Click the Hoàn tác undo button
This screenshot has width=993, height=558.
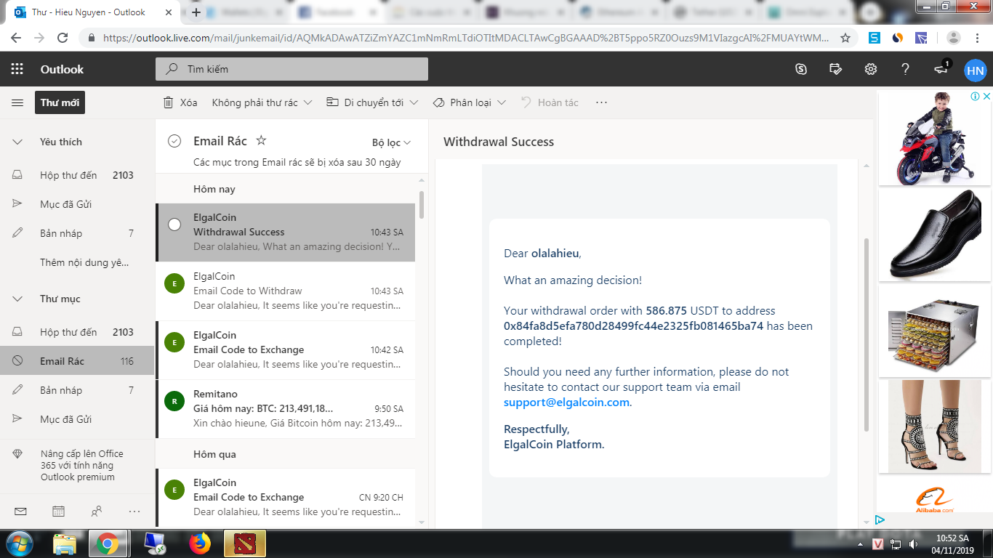(550, 102)
